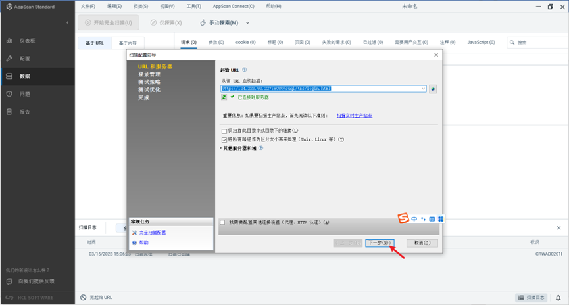Screen dimensions: 569x305
Task: Click the 扫描日志 button in status bar
Action: coord(532,298)
